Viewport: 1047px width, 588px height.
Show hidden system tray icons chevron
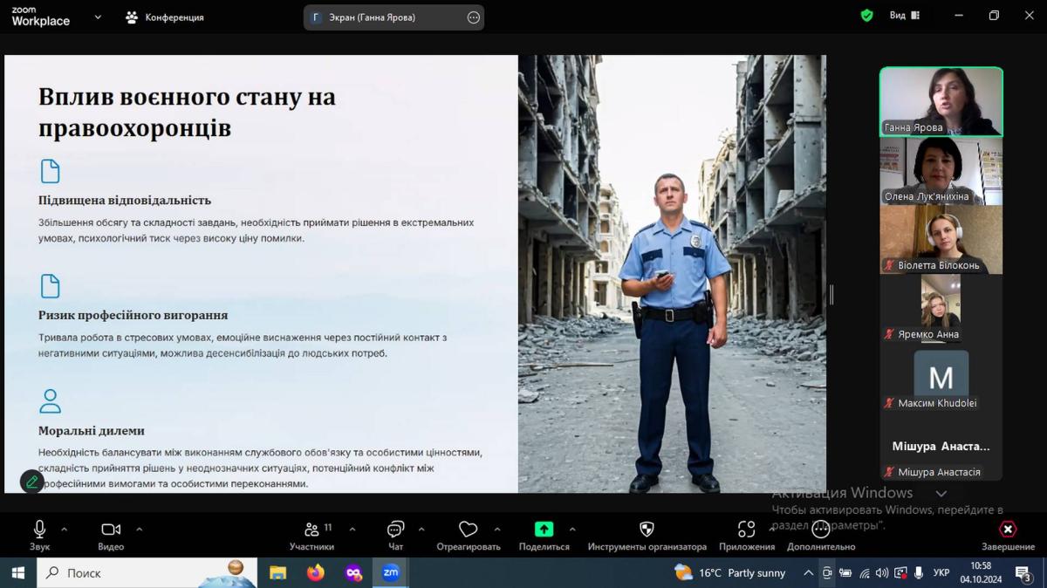point(808,573)
